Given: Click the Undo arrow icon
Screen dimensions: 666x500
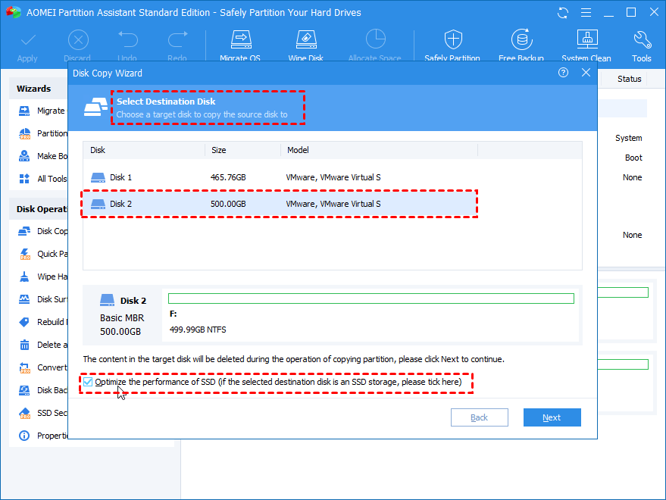Looking at the screenshot, I should point(127,39).
